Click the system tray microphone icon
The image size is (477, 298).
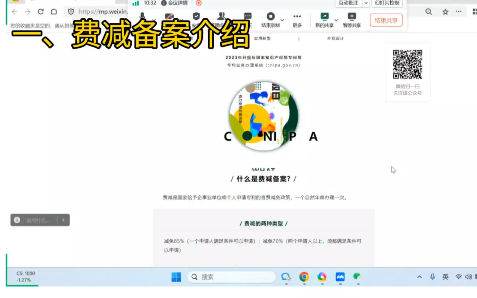click(432, 277)
